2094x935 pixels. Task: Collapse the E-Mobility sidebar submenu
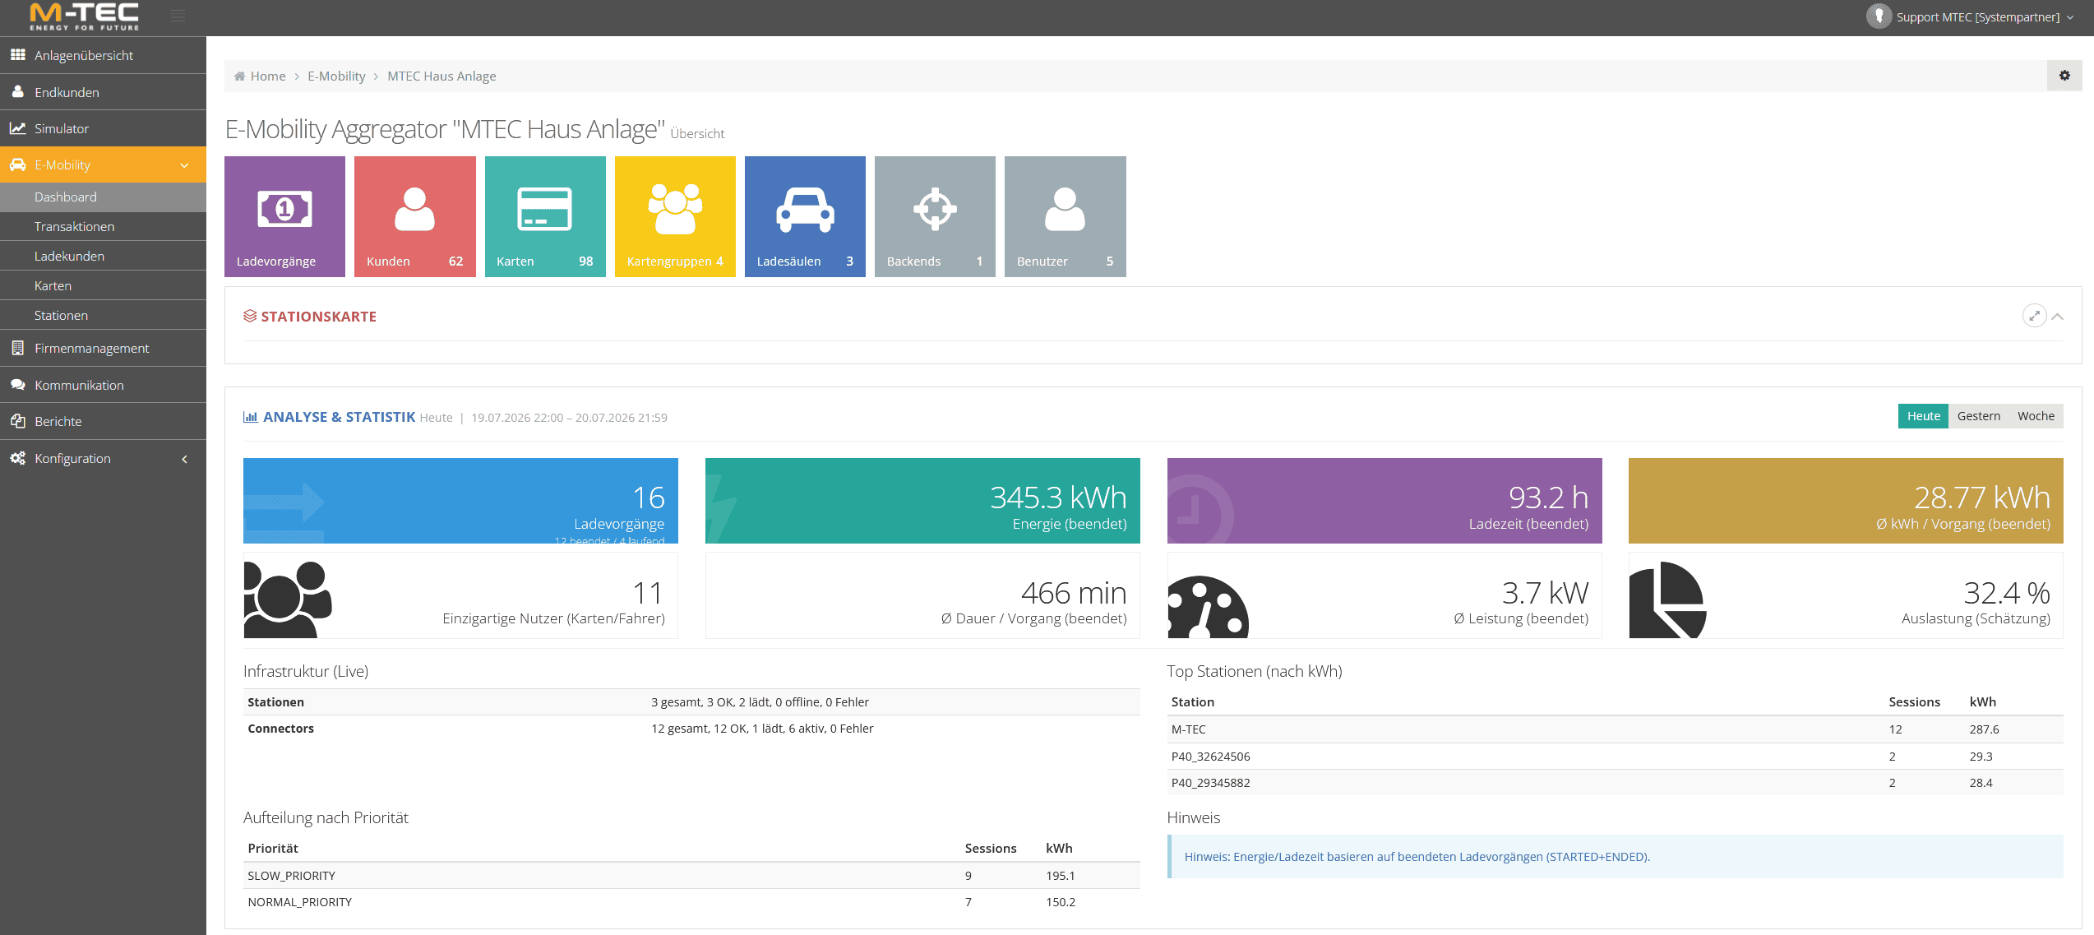(184, 165)
